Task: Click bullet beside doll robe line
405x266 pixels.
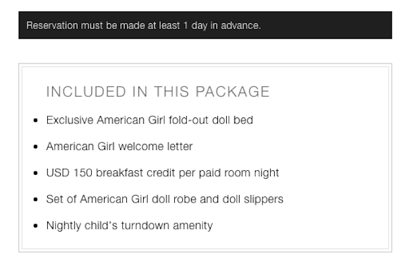Action: tap(36, 199)
